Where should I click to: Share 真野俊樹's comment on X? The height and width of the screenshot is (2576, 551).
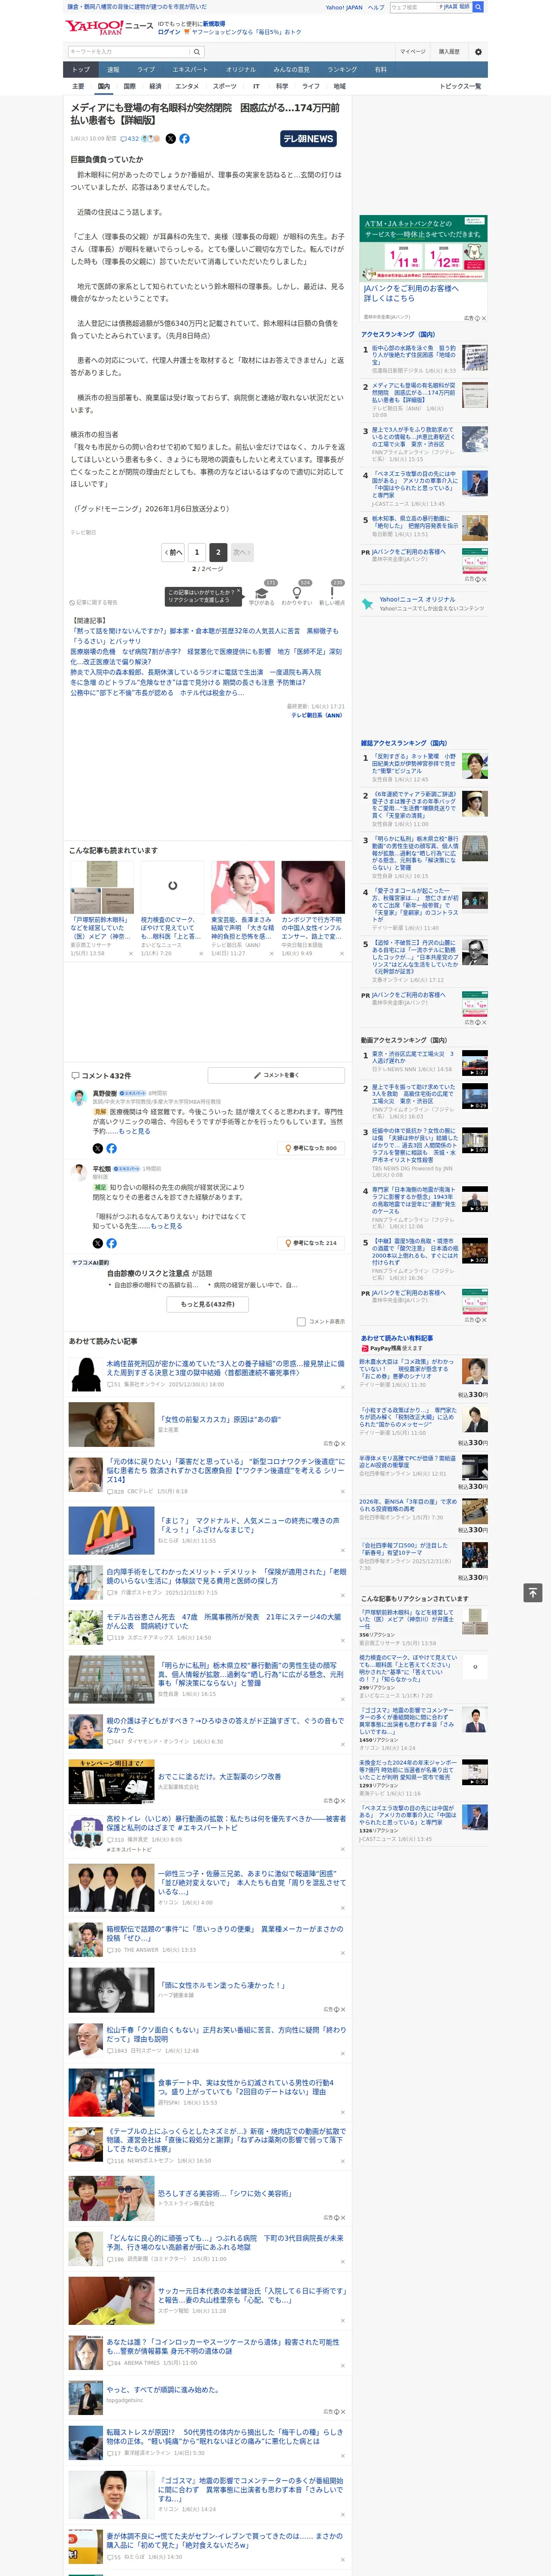pyautogui.click(x=98, y=1148)
